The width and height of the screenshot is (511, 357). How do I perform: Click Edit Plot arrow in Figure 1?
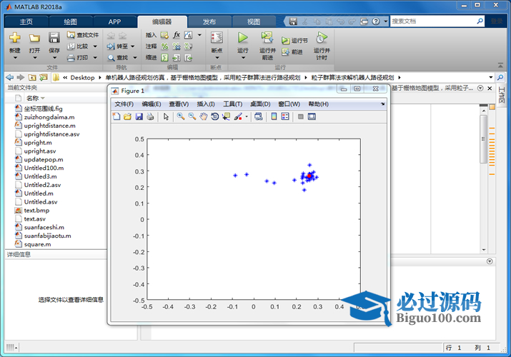(166, 116)
